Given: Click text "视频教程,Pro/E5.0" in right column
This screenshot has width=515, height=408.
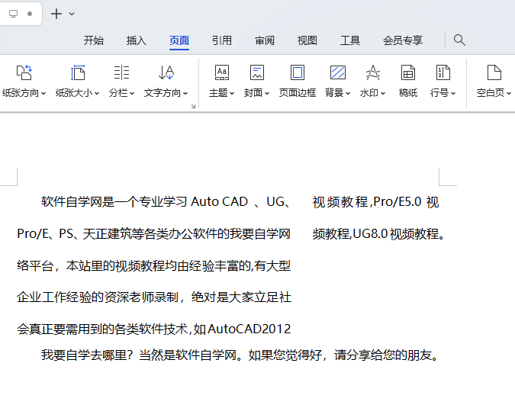Looking at the screenshot, I should tap(367, 201).
